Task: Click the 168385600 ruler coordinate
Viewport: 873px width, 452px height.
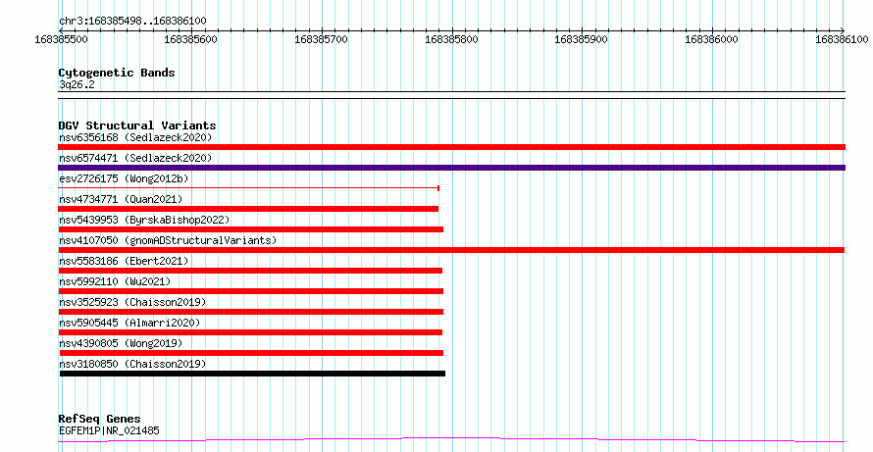Action: (x=191, y=39)
